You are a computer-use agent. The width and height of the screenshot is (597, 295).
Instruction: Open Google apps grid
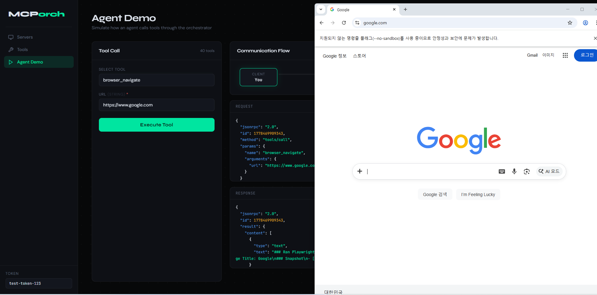(x=565, y=55)
